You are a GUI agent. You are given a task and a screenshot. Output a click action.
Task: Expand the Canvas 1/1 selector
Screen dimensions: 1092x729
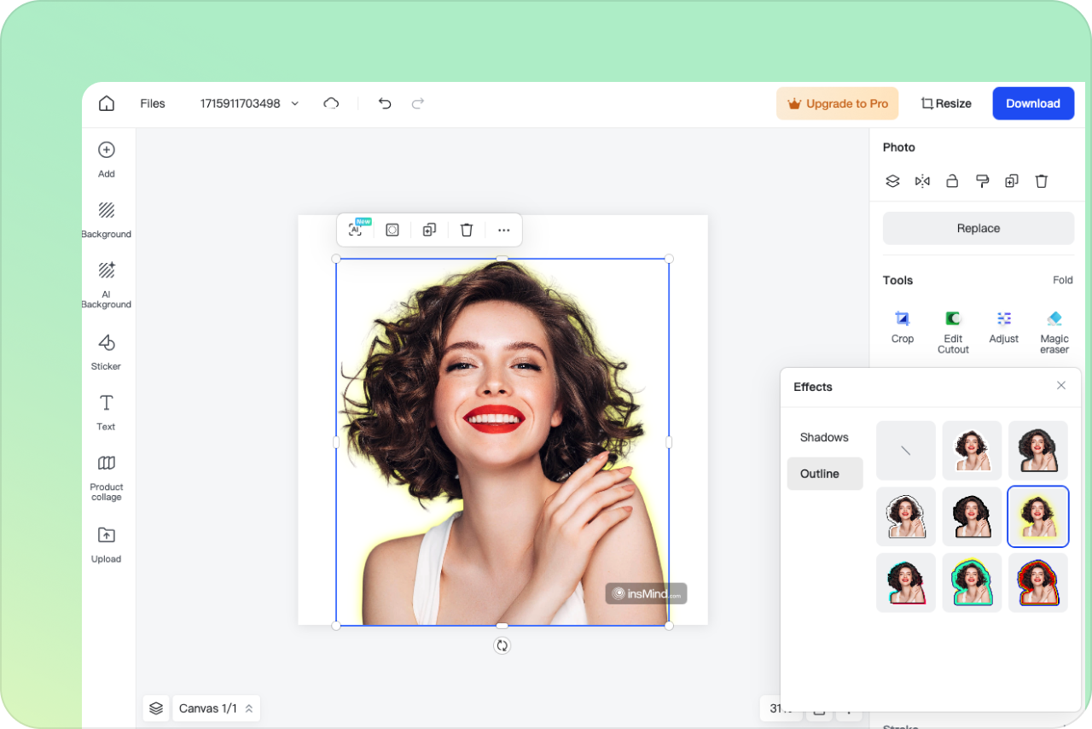[217, 709]
